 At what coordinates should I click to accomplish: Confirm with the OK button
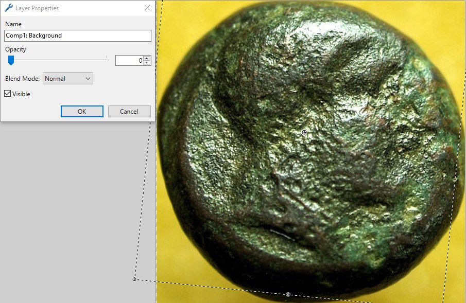(x=82, y=112)
